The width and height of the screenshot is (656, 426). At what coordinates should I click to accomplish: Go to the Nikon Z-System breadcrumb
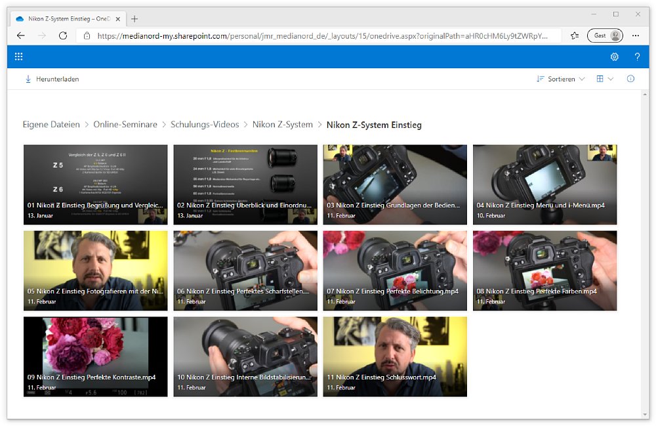tap(282, 125)
